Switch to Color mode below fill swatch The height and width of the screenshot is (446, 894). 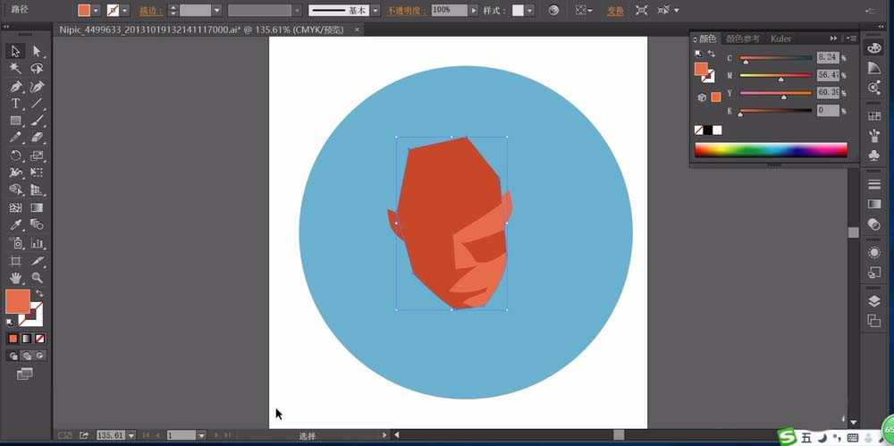point(13,339)
